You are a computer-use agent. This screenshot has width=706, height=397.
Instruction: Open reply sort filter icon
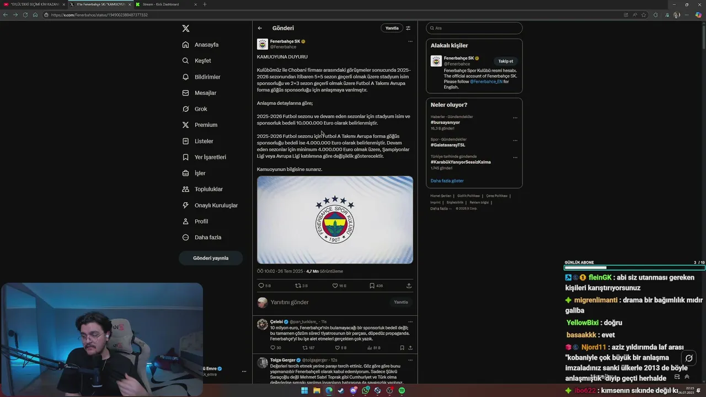click(x=408, y=28)
